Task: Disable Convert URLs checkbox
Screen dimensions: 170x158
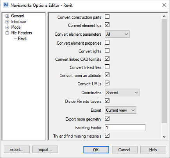Action: [x=107, y=83]
